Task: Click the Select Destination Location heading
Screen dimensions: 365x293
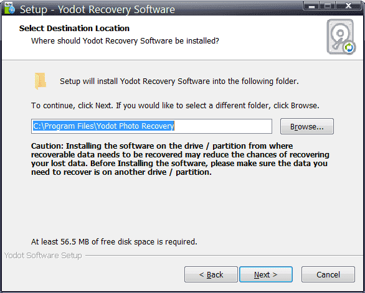Action: 74,29
